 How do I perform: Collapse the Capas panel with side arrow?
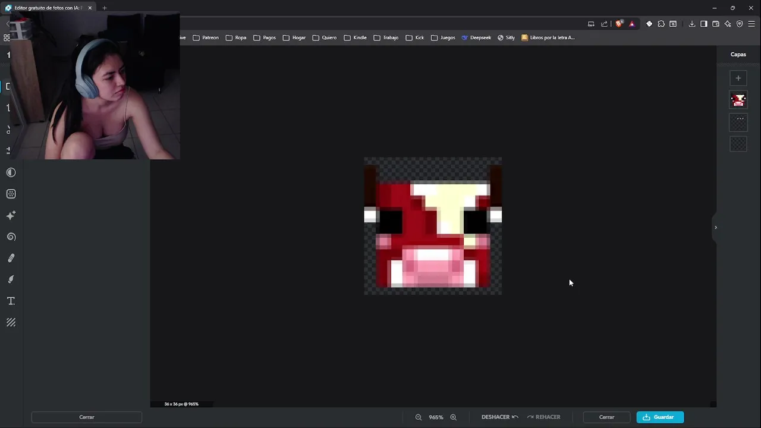pos(716,227)
